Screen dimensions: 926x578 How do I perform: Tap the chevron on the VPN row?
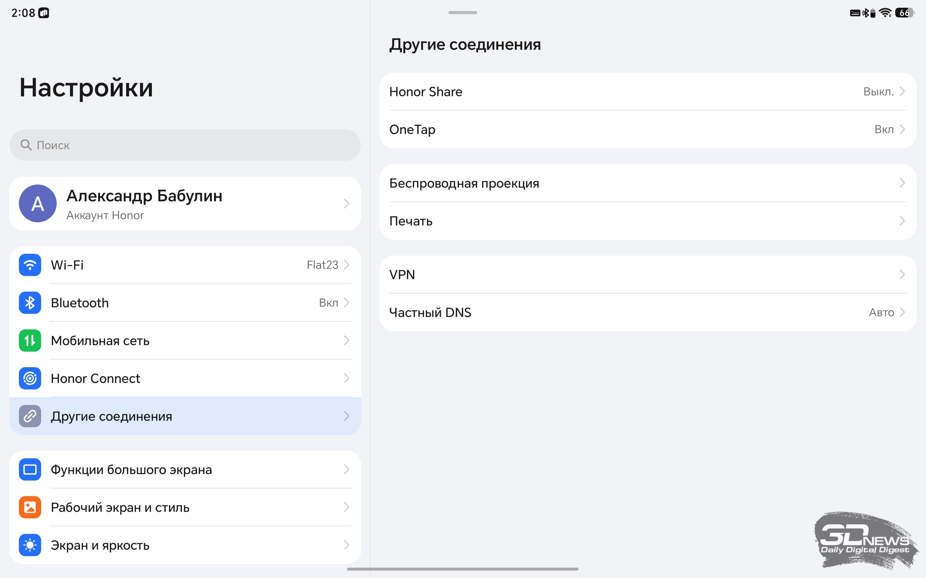902,275
